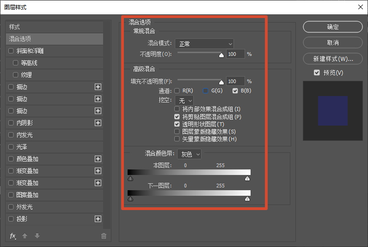Click the 本图层 white point slider
Viewport: 368px width, 247px height.
click(x=247, y=179)
